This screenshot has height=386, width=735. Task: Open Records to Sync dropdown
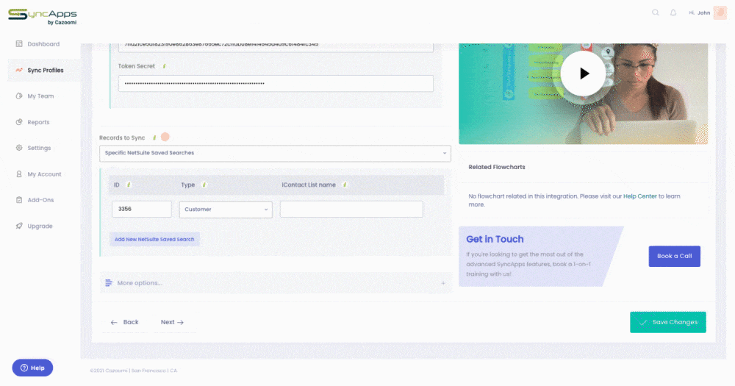click(x=275, y=154)
